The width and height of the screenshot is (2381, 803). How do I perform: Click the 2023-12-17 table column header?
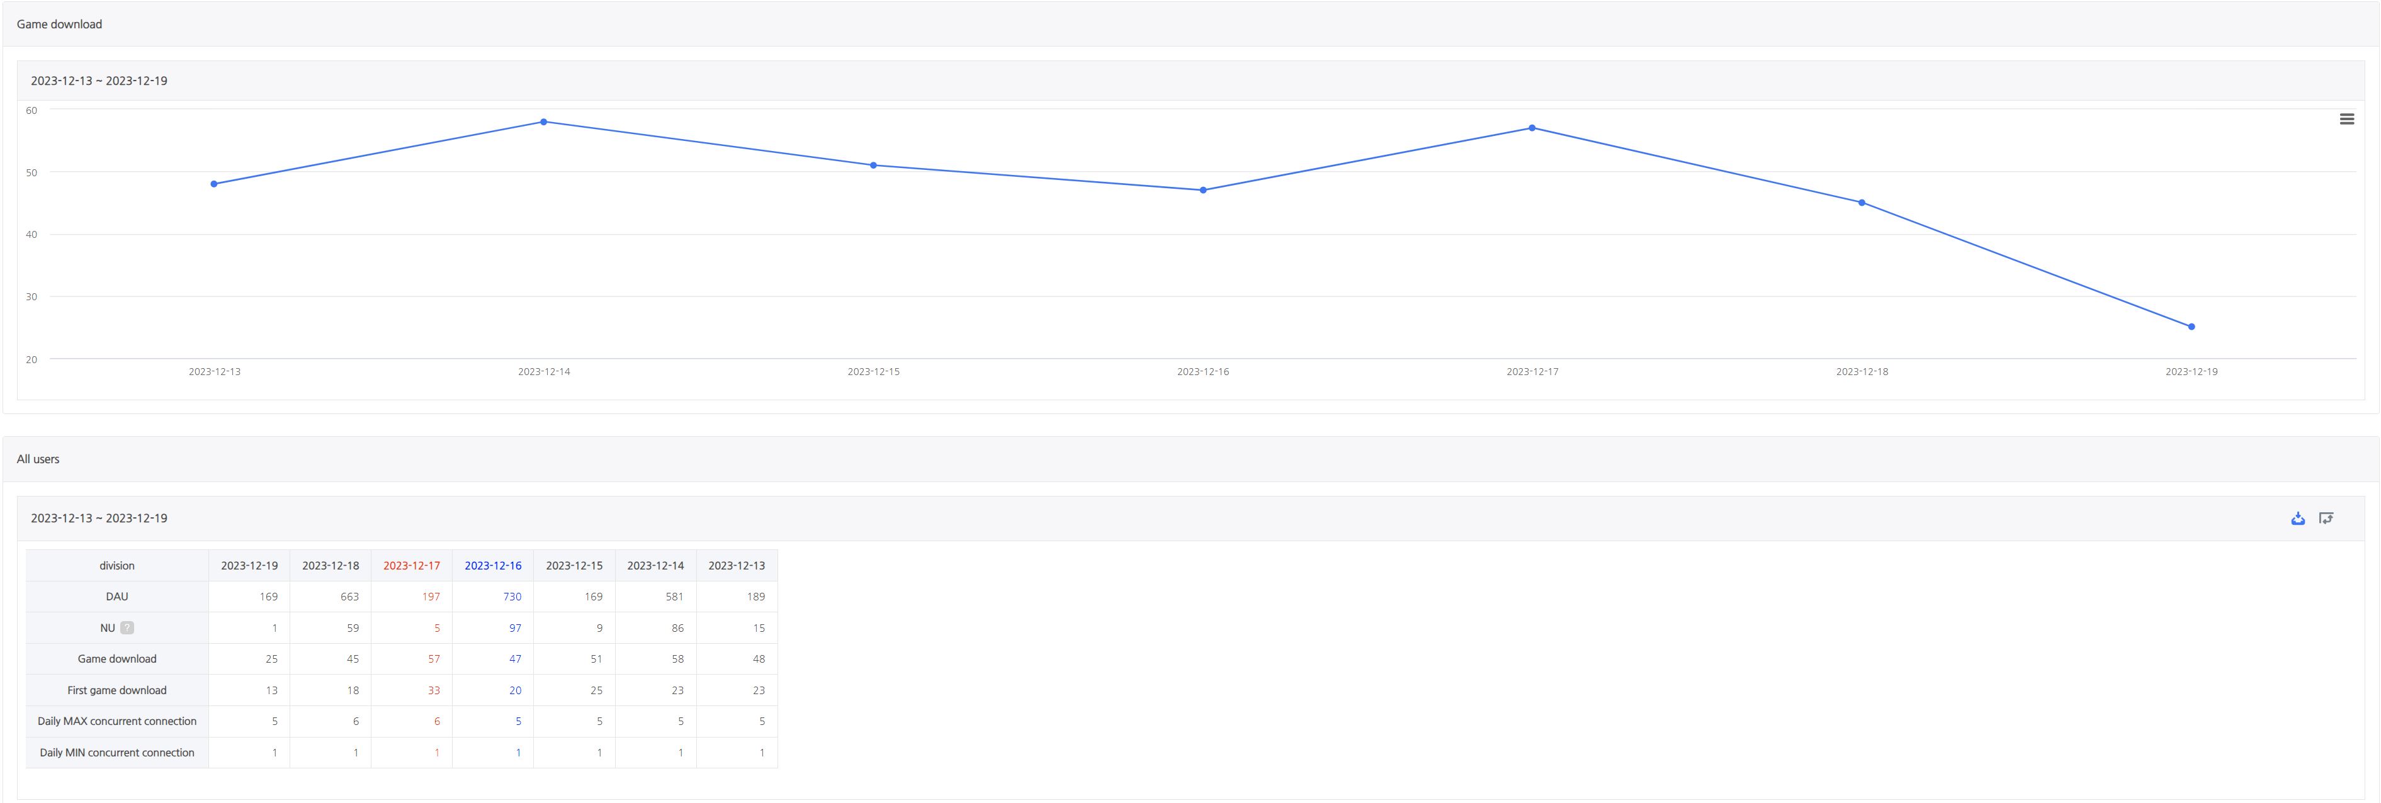pyautogui.click(x=411, y=566)
